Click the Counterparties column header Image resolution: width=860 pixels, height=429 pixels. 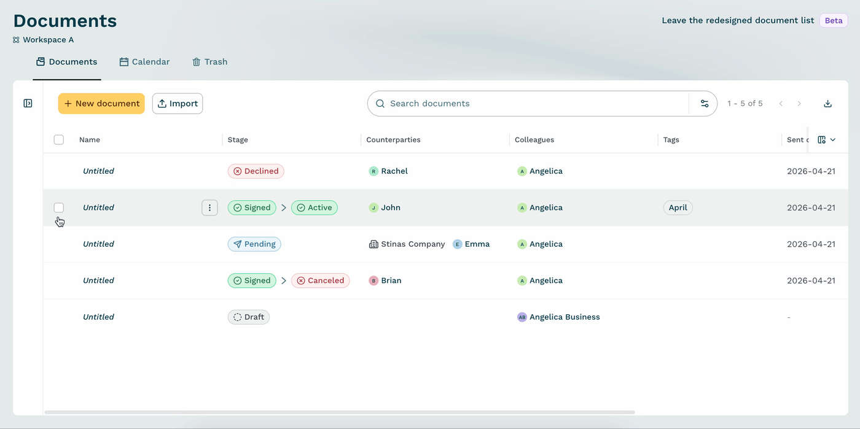click(393, 140)
